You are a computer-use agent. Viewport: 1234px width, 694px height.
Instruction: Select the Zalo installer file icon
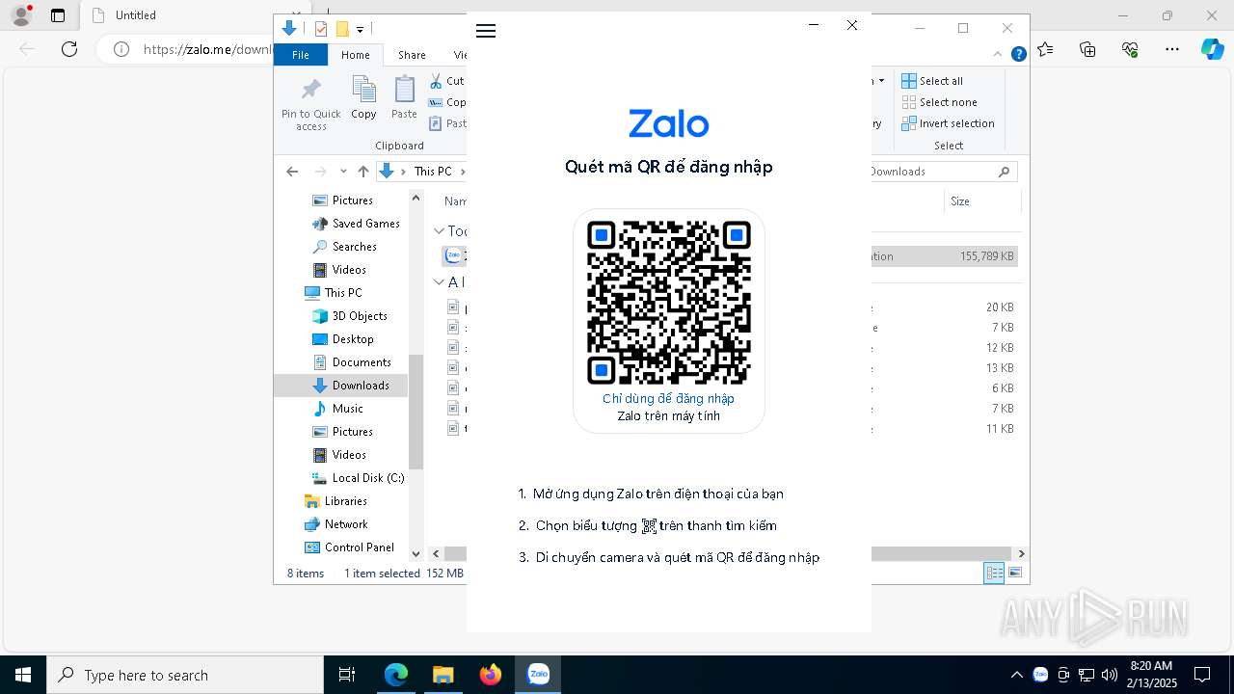coord(453,256)
